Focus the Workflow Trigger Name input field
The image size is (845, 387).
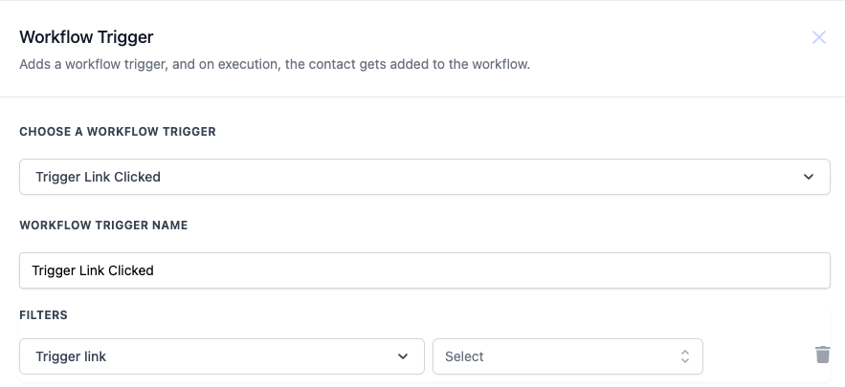pos(424,270)
